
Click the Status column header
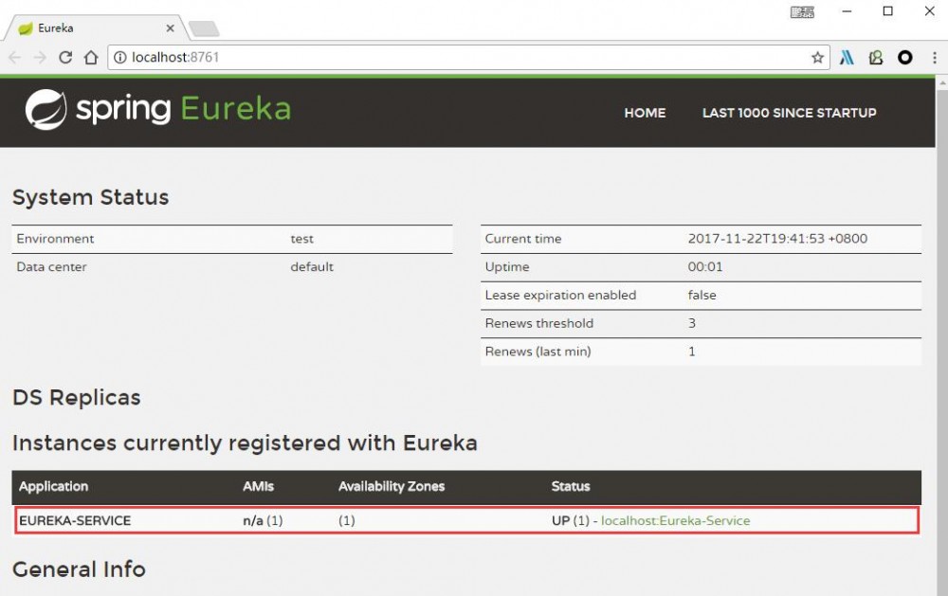570,487
